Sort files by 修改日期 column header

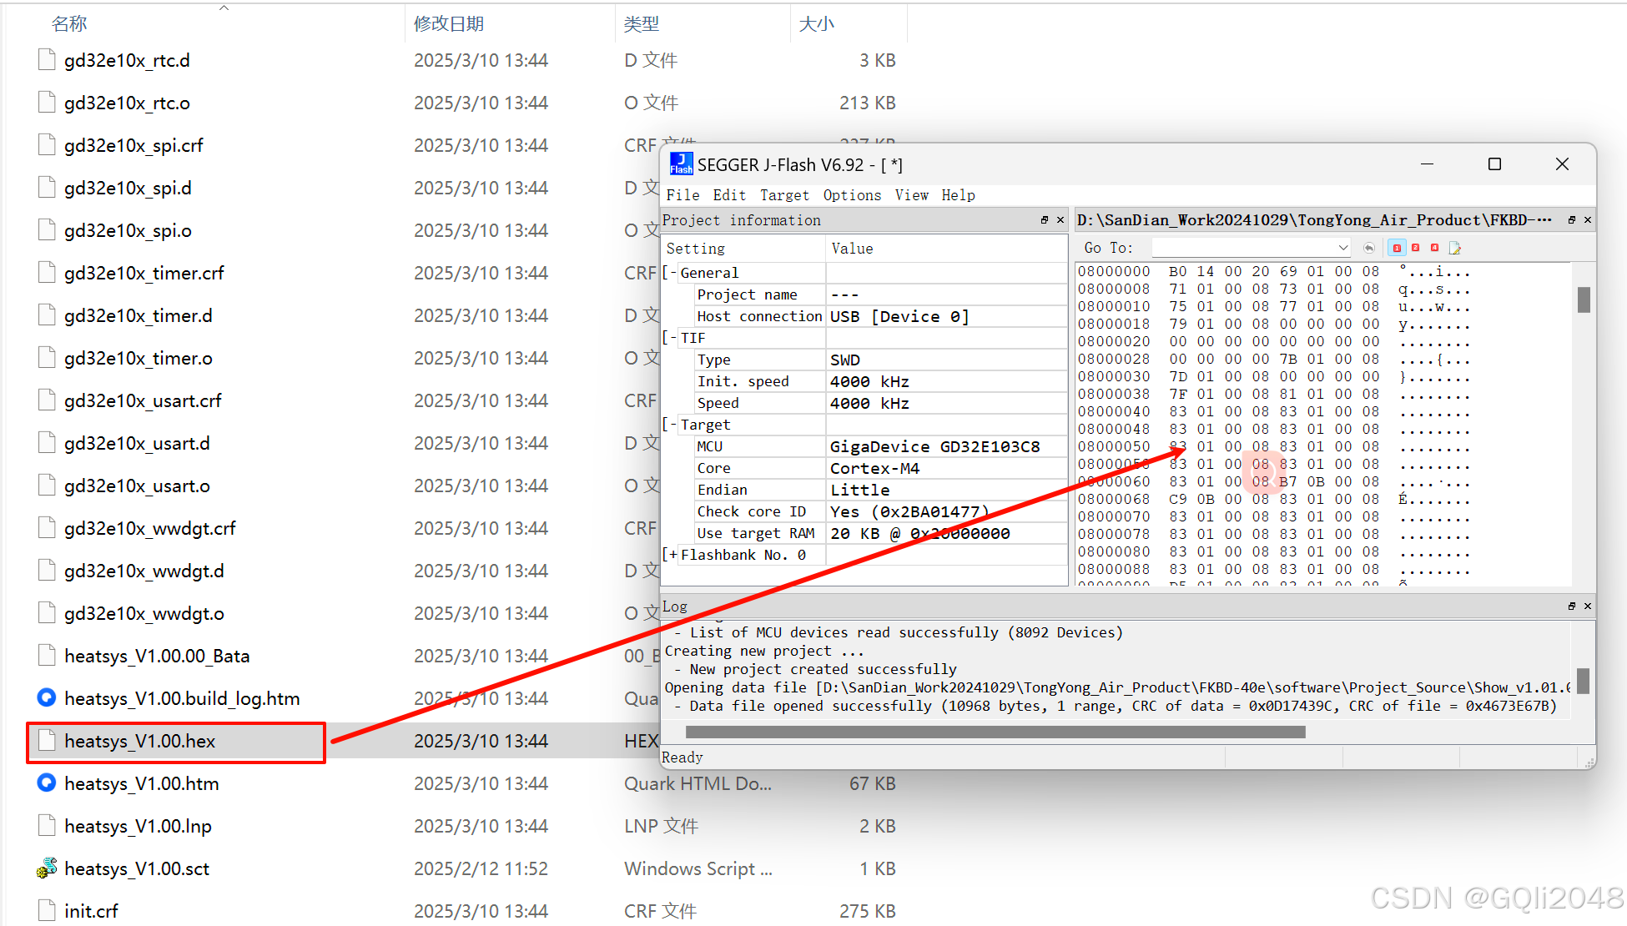[449, 24]
